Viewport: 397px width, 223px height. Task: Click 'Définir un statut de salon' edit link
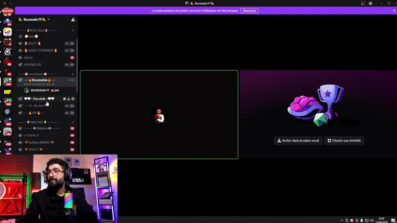(x=39, y=84)
